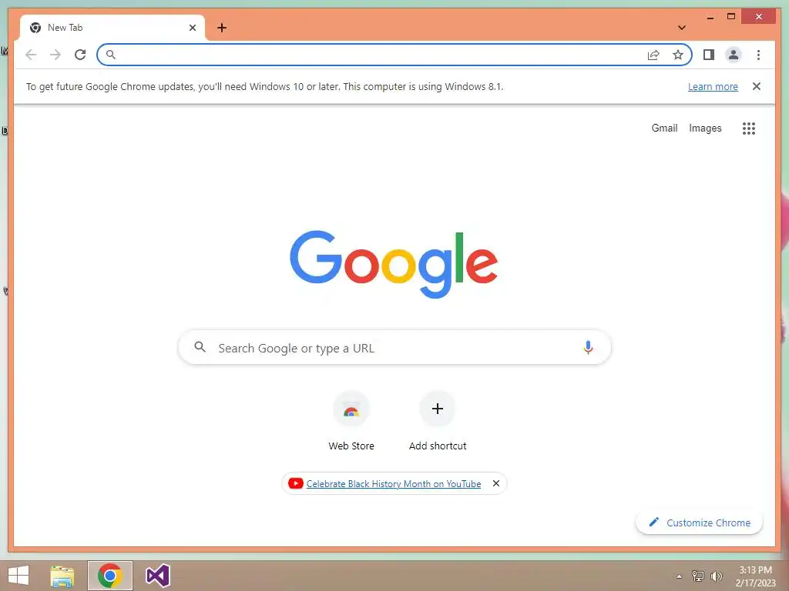Open the volume tray icon

pyautogui.click(x=717, y=576)
